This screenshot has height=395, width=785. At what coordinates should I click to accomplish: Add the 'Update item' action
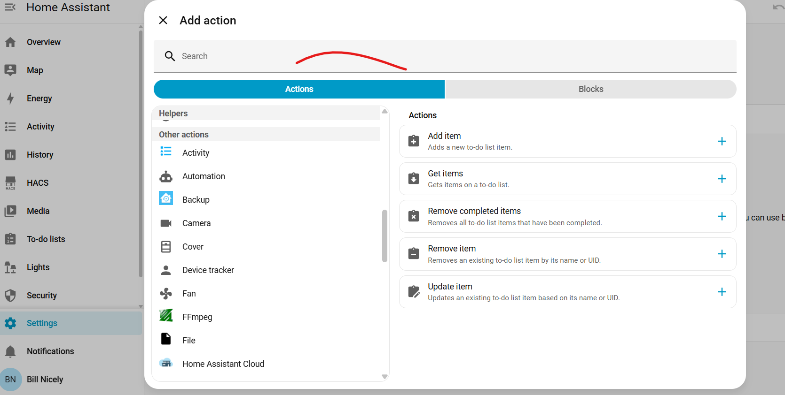(x=722, y=292)
